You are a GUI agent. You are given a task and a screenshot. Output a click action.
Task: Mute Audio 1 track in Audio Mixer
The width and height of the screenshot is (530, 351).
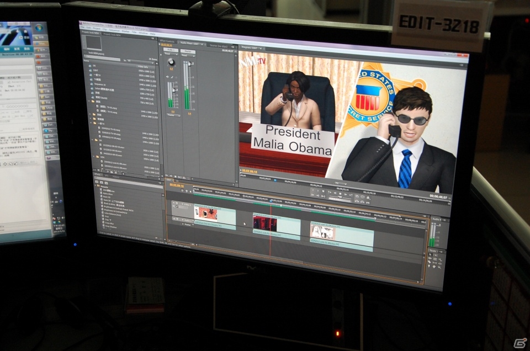(x=167, y=77)
